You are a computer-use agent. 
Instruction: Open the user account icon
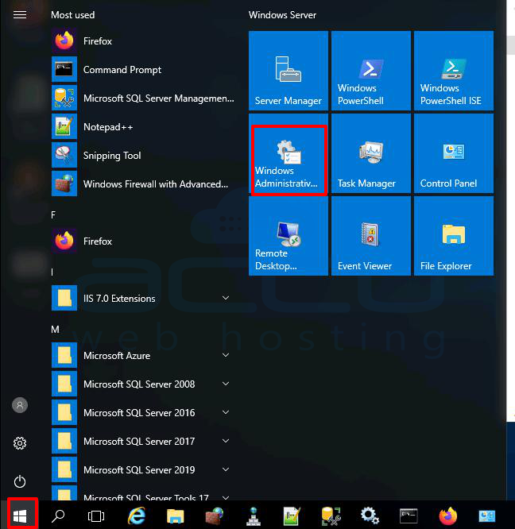pos(20,405)
